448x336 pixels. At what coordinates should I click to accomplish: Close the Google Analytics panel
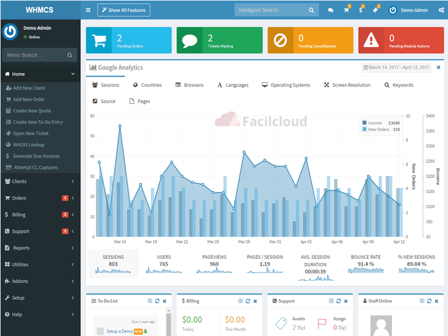point(438,68)
